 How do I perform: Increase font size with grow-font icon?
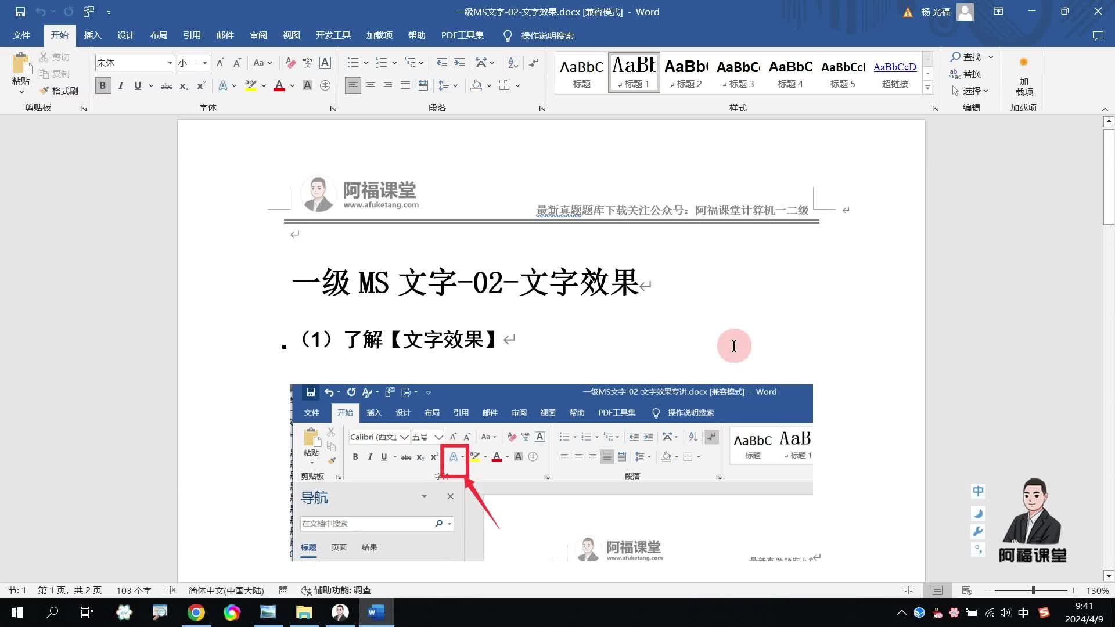tap(220, 63)
